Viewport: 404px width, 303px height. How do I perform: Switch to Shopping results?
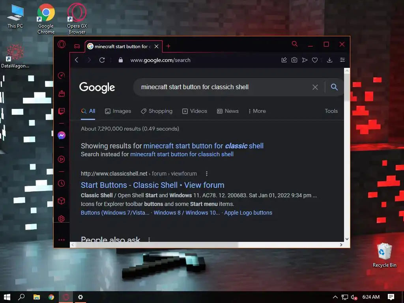pos(157,111)
